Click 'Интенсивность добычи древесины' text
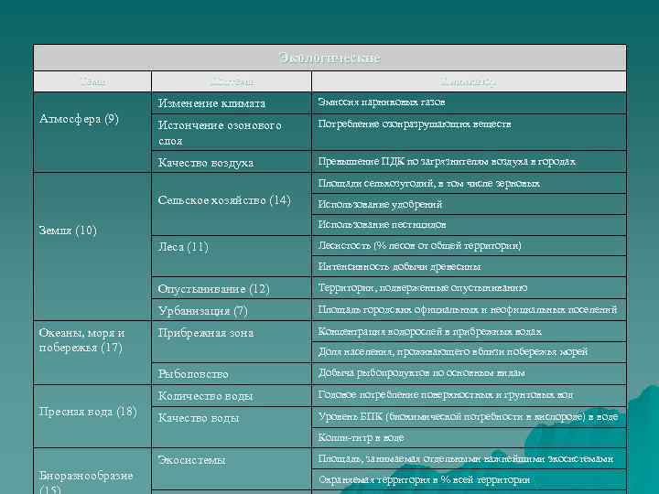The image size is (659, 494). click(399, 267)
